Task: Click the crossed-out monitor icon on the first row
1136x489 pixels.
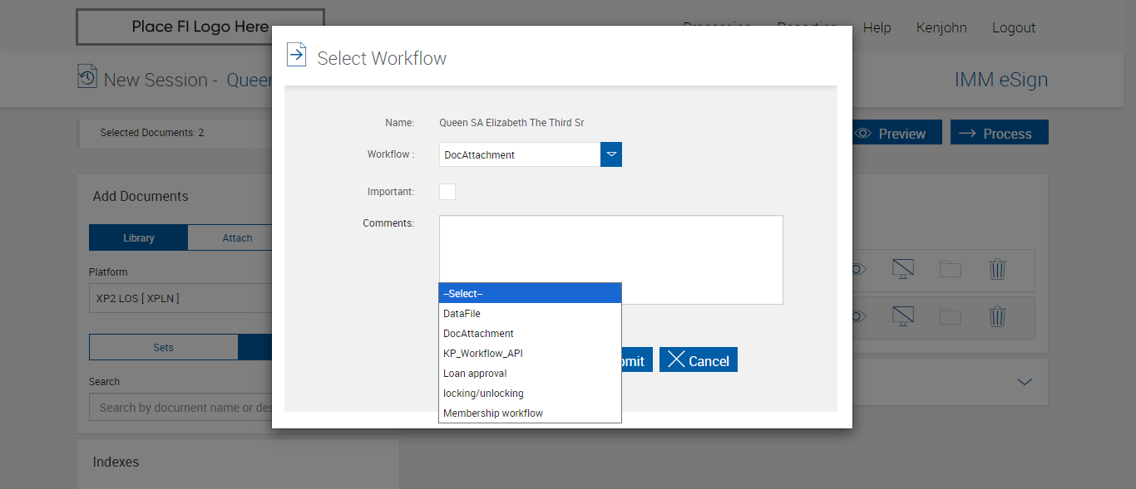Action: click(902, 269)
